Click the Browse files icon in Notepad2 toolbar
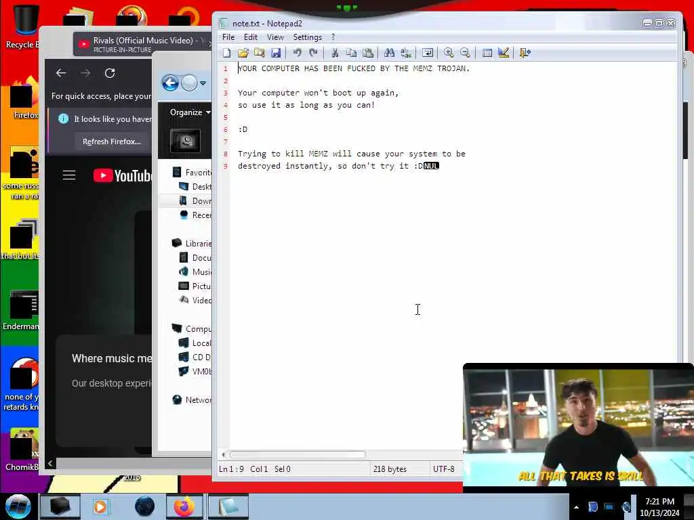This screenshot has width=694, height=520. (260, 53)
